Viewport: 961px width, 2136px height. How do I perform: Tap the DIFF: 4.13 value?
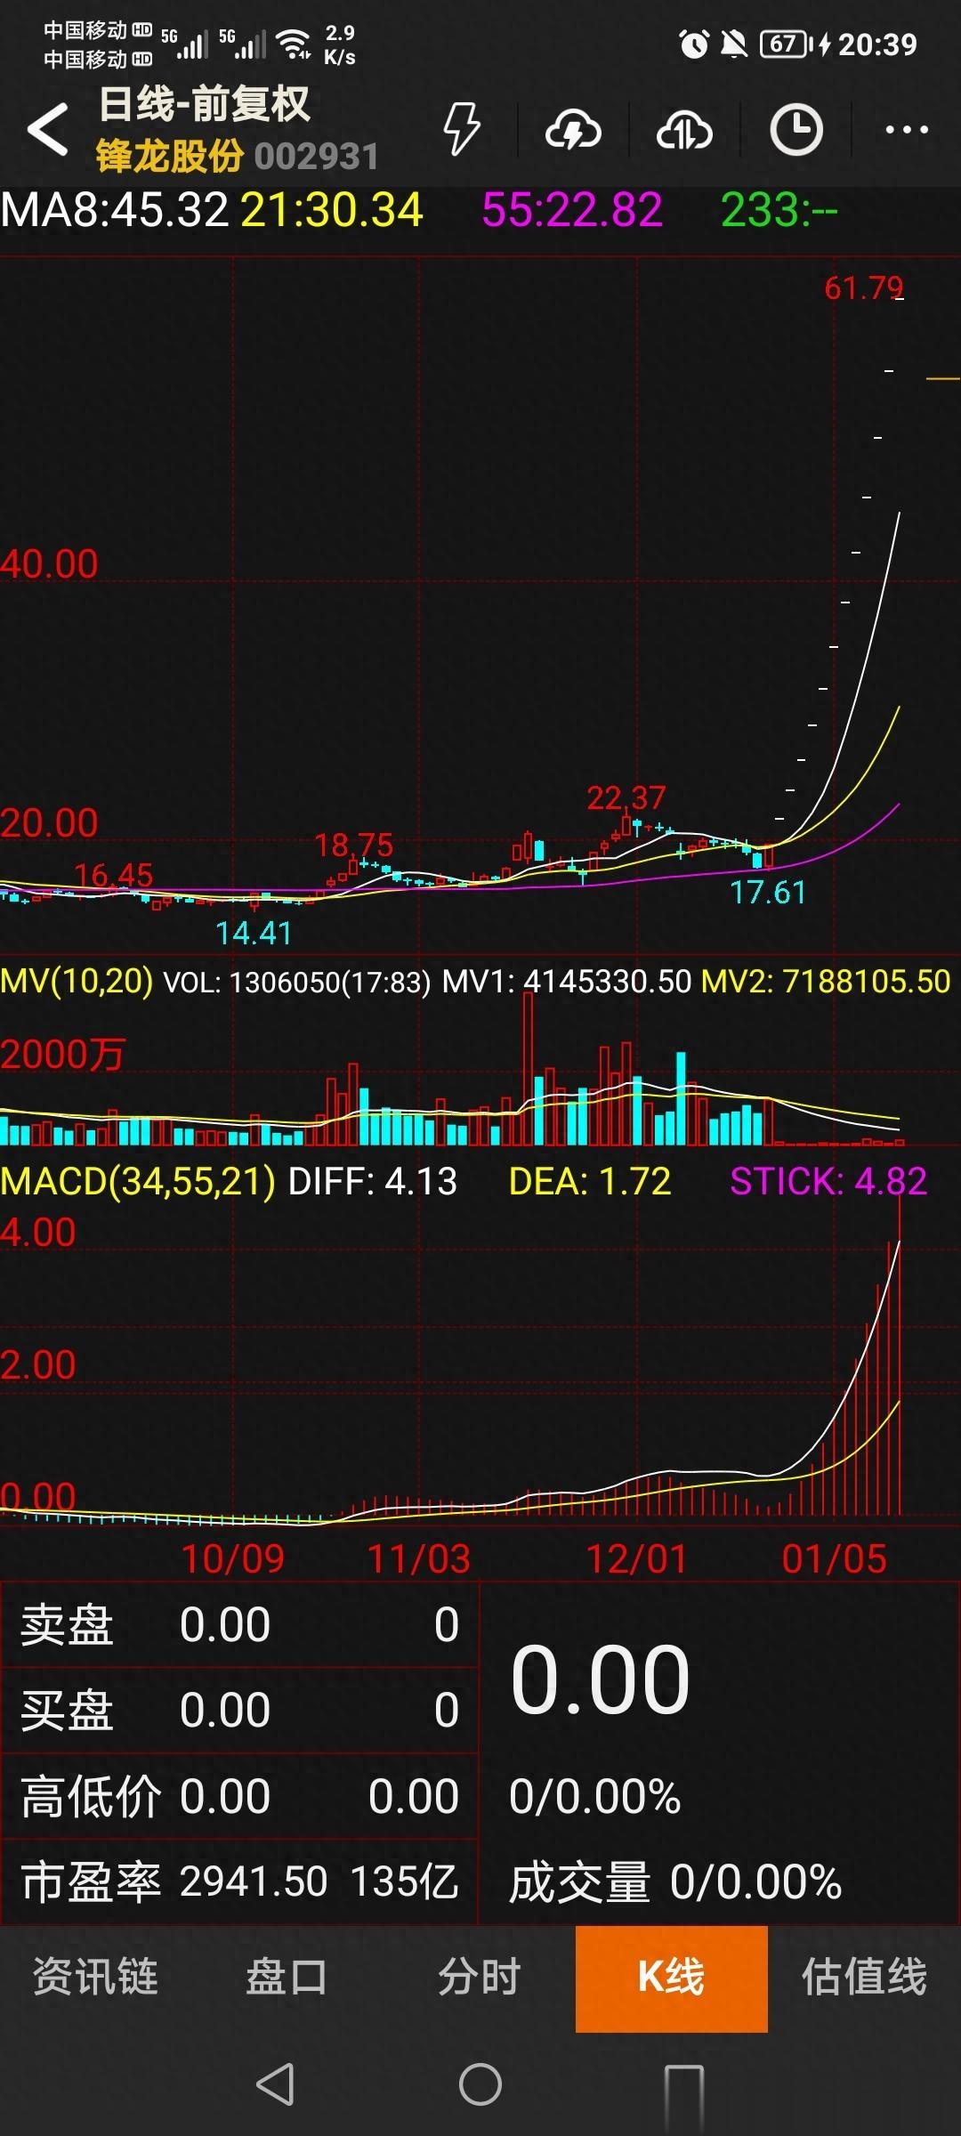coord(373,1181)
